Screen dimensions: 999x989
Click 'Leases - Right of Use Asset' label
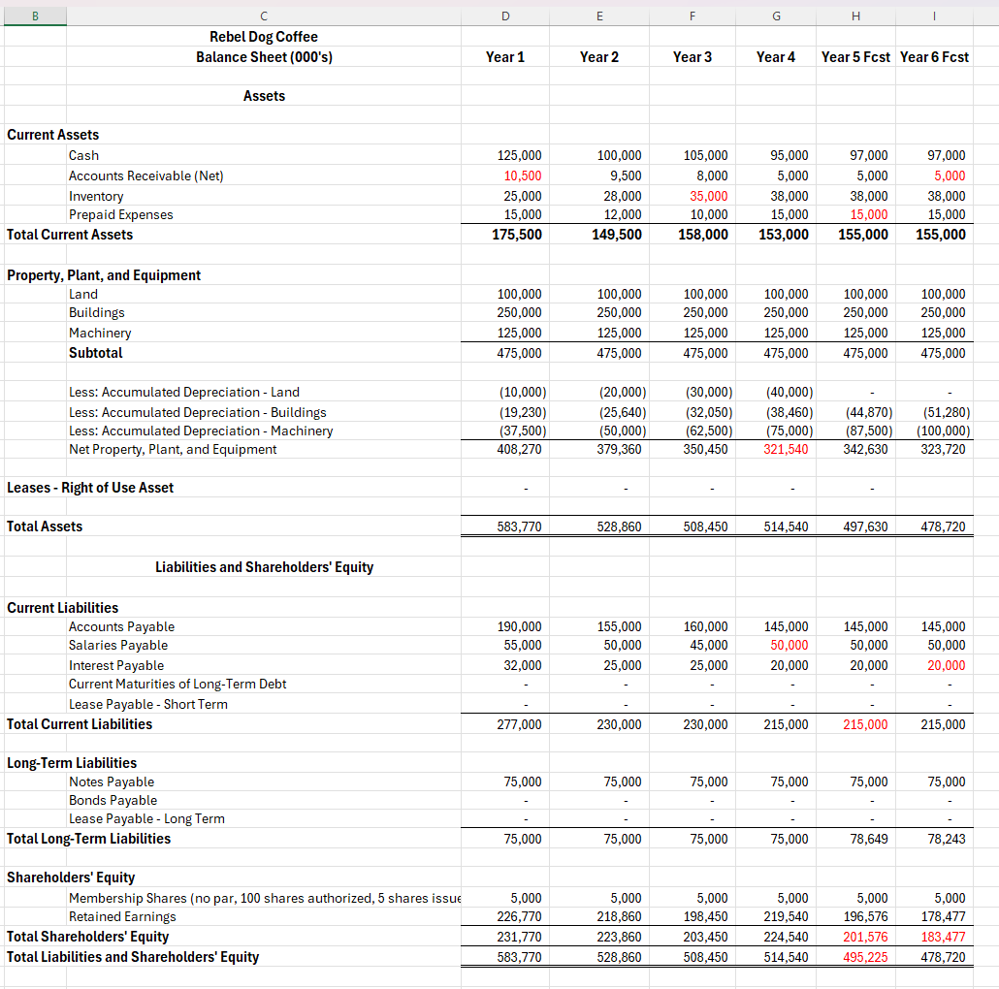click(x=90, y=488)
